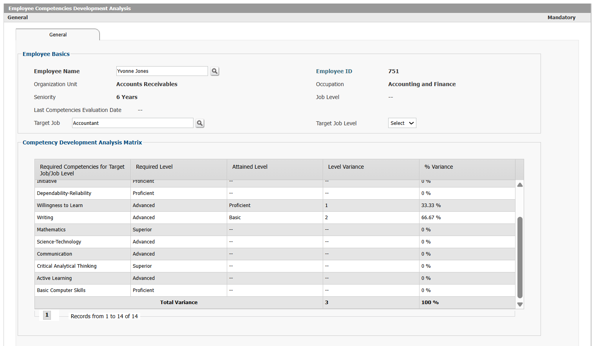Select the Science-Technology row
This screenshot has height=346, width=595.
pos(275,242)
